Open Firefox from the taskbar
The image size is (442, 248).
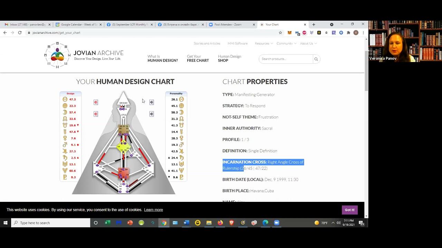point(220,223)
